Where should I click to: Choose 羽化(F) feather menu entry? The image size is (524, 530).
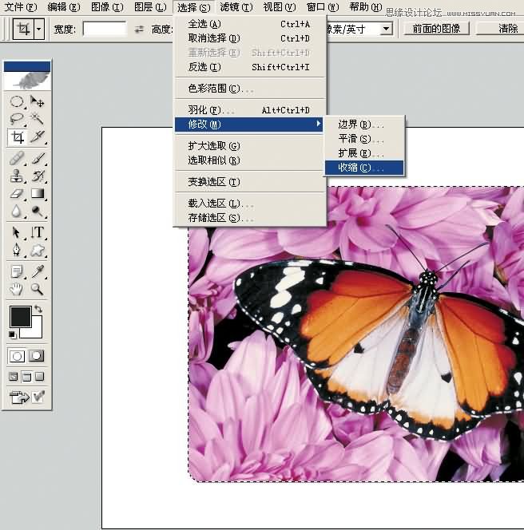pyautogui.click(x=250, y=110)
